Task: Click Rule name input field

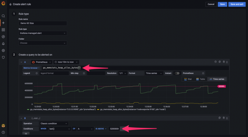Action: tap(43, 23)
